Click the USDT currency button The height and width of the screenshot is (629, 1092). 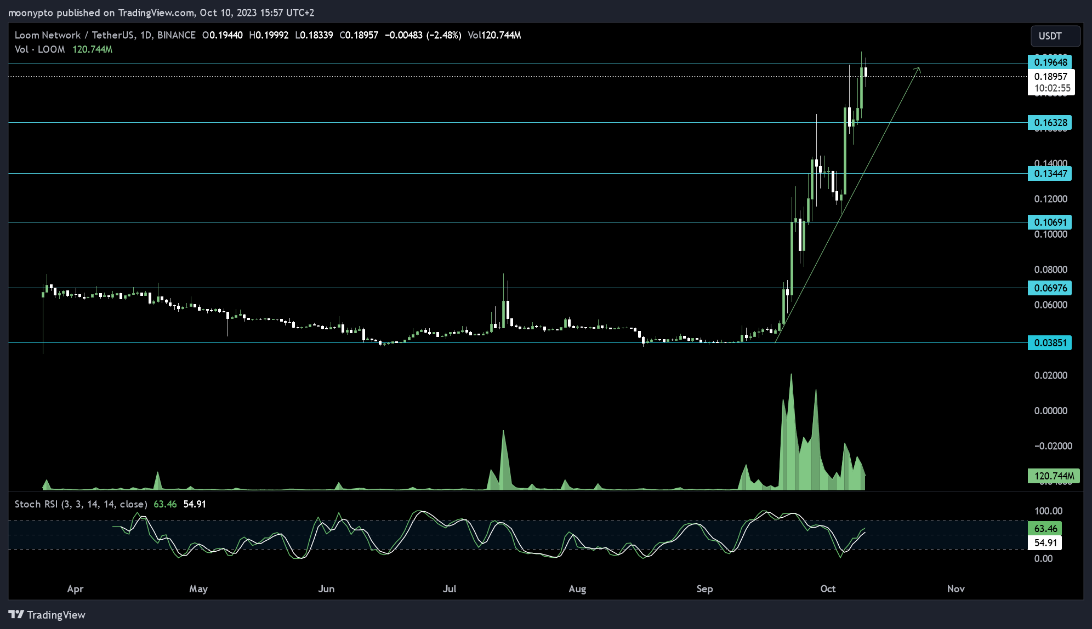1055,36
